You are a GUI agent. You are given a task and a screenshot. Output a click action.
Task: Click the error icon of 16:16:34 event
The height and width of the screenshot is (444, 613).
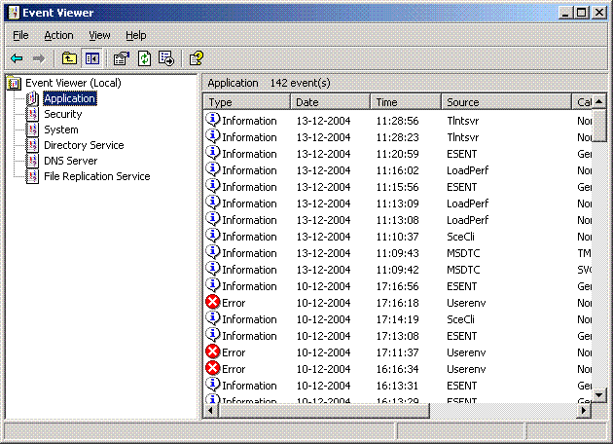pos(213,368)
